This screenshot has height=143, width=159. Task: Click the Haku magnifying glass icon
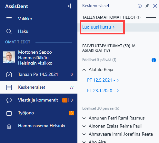click(x=9, y=31)
